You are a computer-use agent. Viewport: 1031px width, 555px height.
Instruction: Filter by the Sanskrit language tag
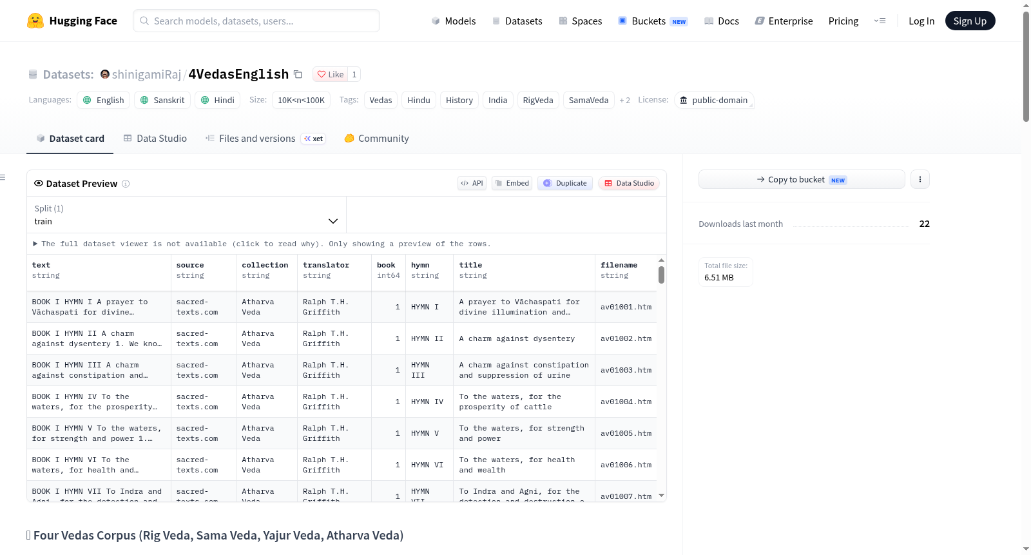(x=162, y=100)
